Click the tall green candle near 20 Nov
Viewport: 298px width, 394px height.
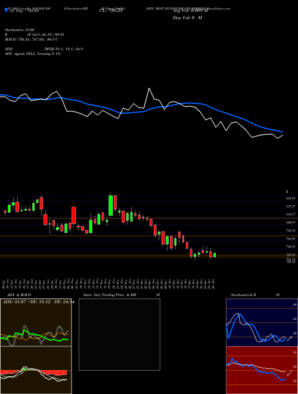pos(111,205)
